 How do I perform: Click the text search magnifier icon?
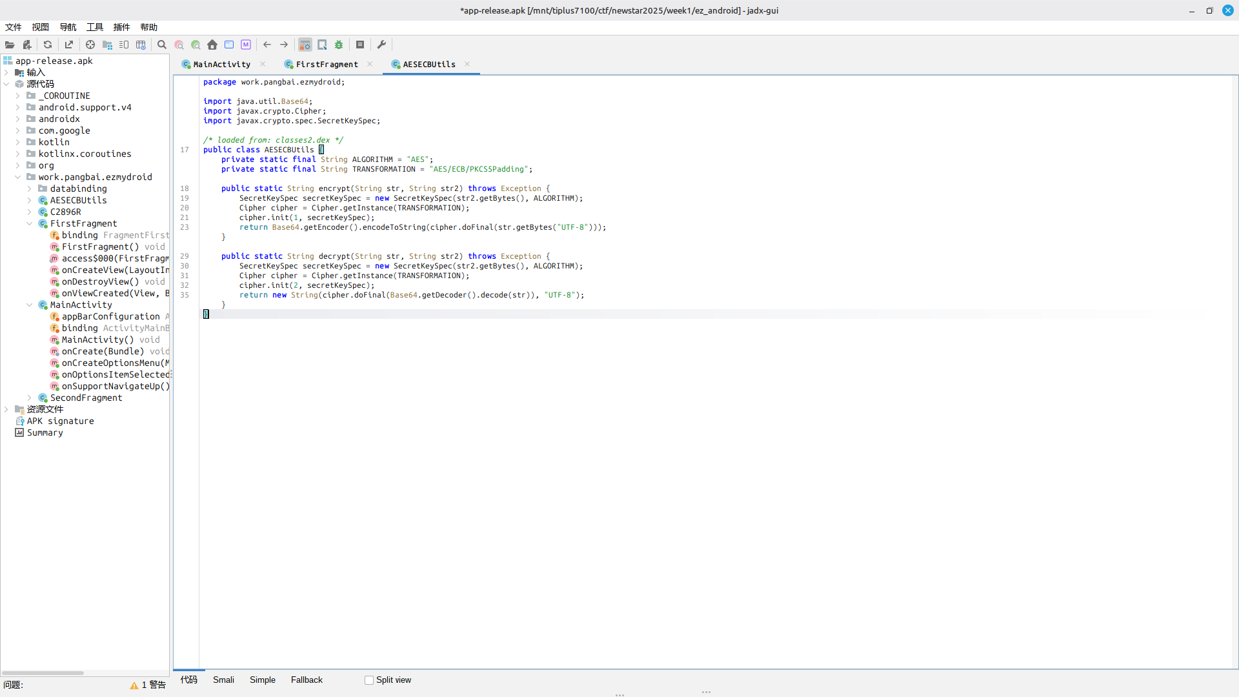162,45
